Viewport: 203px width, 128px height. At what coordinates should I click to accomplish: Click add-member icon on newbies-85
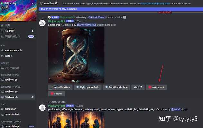coord(32,97)
